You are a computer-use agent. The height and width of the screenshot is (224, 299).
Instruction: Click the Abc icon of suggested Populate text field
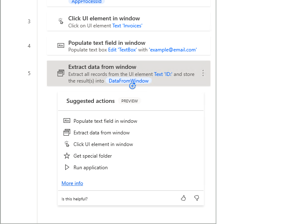click(x=67, y=121)
